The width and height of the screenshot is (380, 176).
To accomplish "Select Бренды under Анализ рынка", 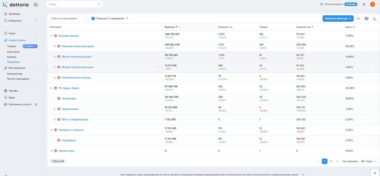I will click(x=12, y=57).
